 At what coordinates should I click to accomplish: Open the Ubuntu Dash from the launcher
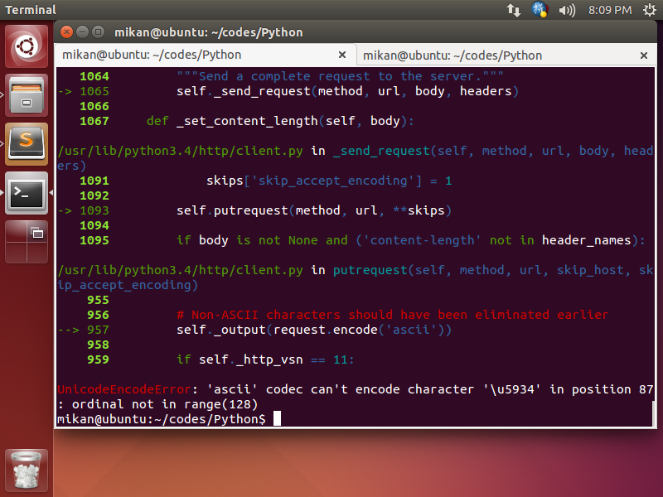26,44
